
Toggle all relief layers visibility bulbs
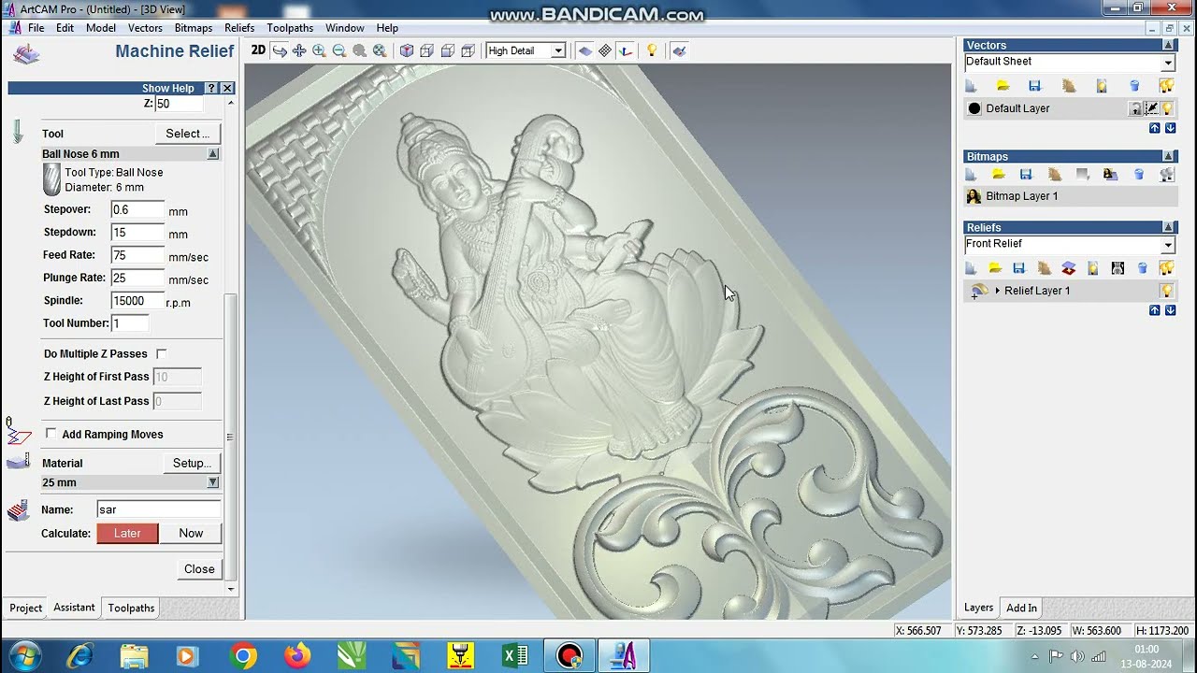1167,268
